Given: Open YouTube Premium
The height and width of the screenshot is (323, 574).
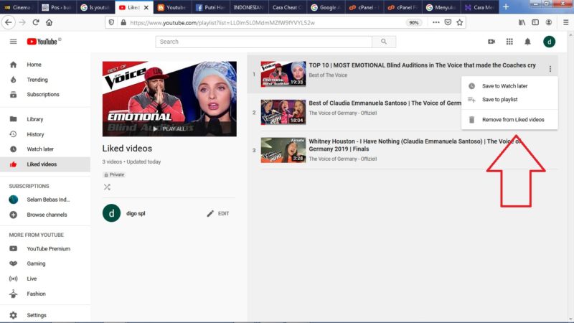Looking at the screenshot, I should (x=45, y=248).
